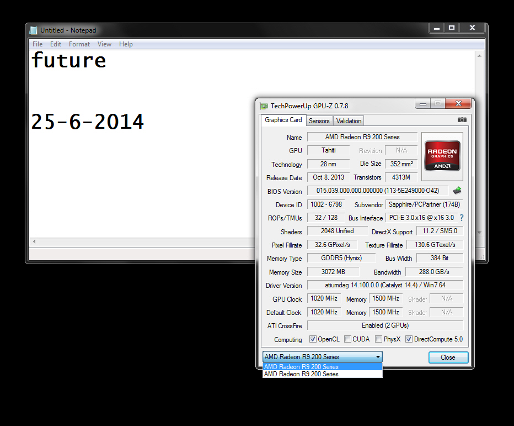Minimize the GPU-Z window
The width and height of the screenshot is (514, 426).
pyautogui.click(x=423, y=104)
